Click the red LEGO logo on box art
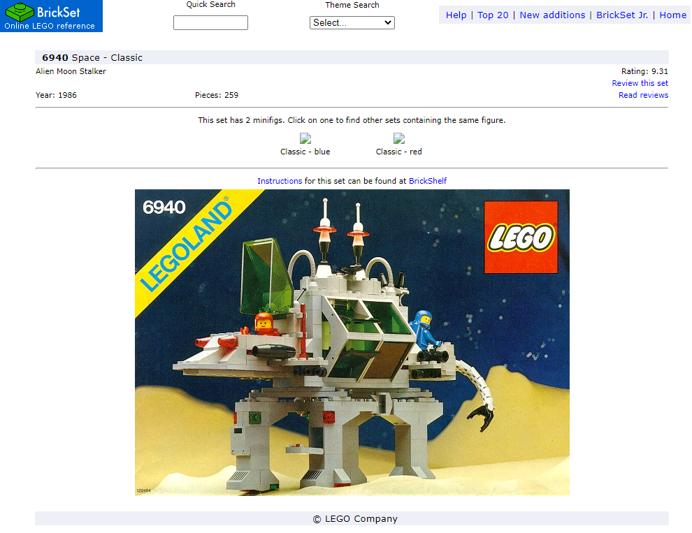692x533 pixels. [521, 237]
